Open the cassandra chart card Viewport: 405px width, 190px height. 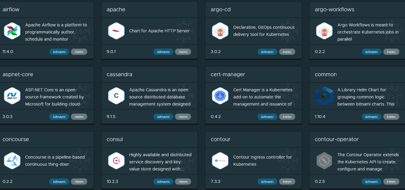pos(119,74)
